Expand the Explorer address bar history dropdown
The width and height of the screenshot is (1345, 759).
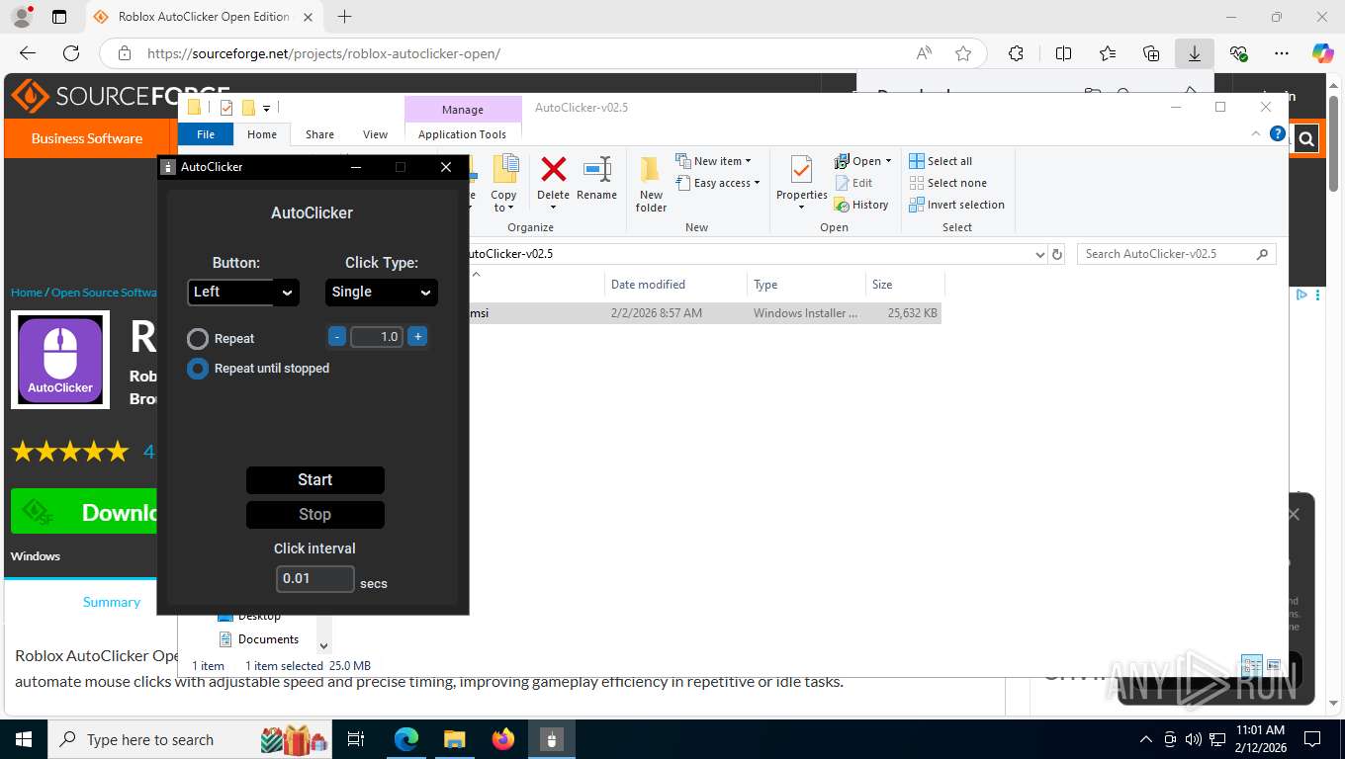(1039, 254)
